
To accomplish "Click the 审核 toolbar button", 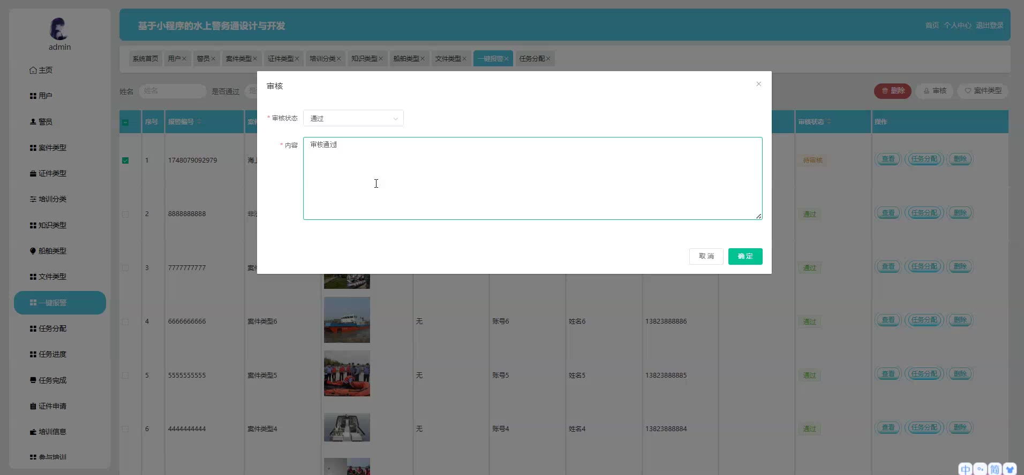I will point(935,91).
